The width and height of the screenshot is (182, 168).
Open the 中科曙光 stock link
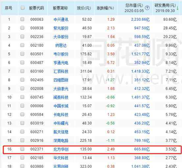tap(61, 123)
